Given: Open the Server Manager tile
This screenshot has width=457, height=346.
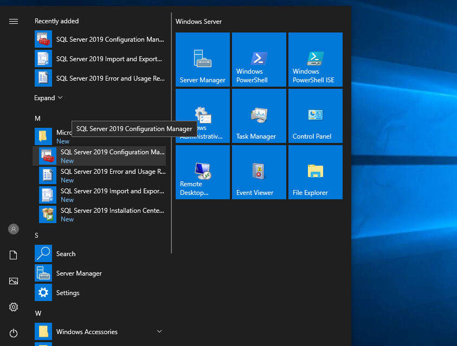Looking at the screenshot, I should (203, 60).
